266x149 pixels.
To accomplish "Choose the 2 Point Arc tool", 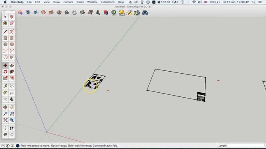I will click(x=12, y=51).
